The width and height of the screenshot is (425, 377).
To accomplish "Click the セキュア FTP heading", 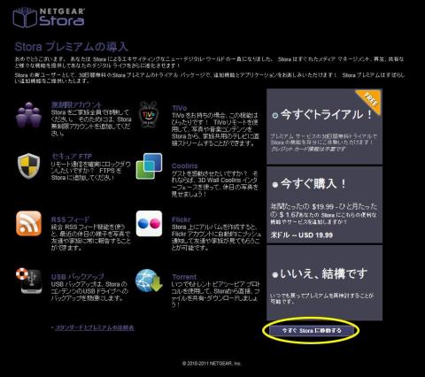I will click(72, 157).
